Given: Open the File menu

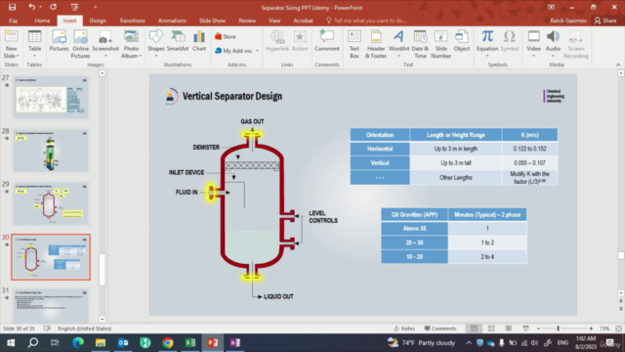Looking at the screenshot, I should tap(13, 21).
